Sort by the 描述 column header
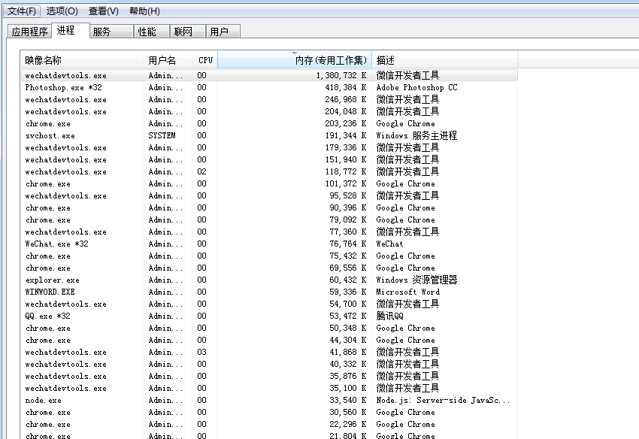The image size is (639, 439). tap(444, 60)
